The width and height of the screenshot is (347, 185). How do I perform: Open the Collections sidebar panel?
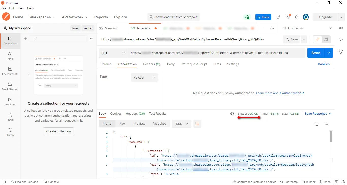[x=10, y=41]
